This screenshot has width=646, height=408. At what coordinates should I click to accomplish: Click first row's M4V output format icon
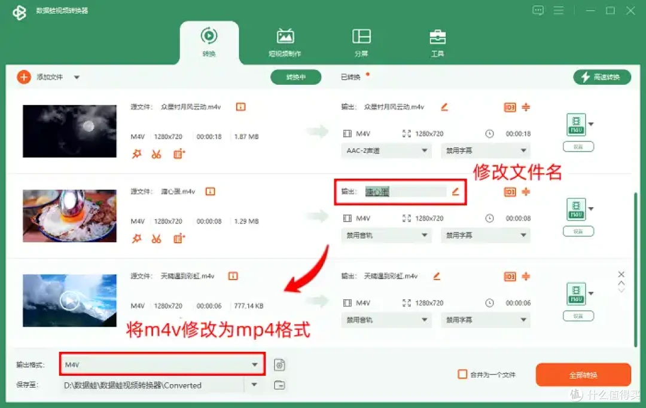tap(576, 125)
